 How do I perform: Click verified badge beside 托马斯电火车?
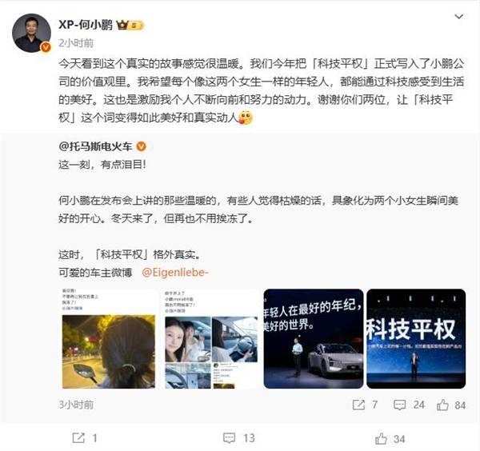click(x=141, y=146)
